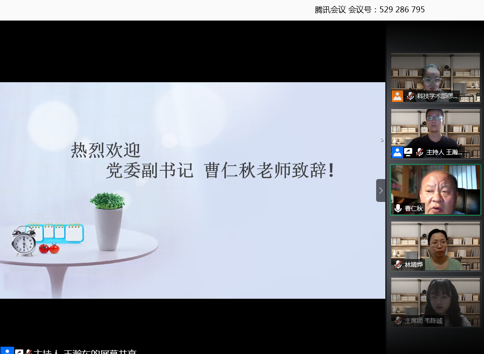Click the muted mic icon beside 主持人 王瀚
Image resolution: width=484 pixels, height=354 pixels.
pos(420,152)
